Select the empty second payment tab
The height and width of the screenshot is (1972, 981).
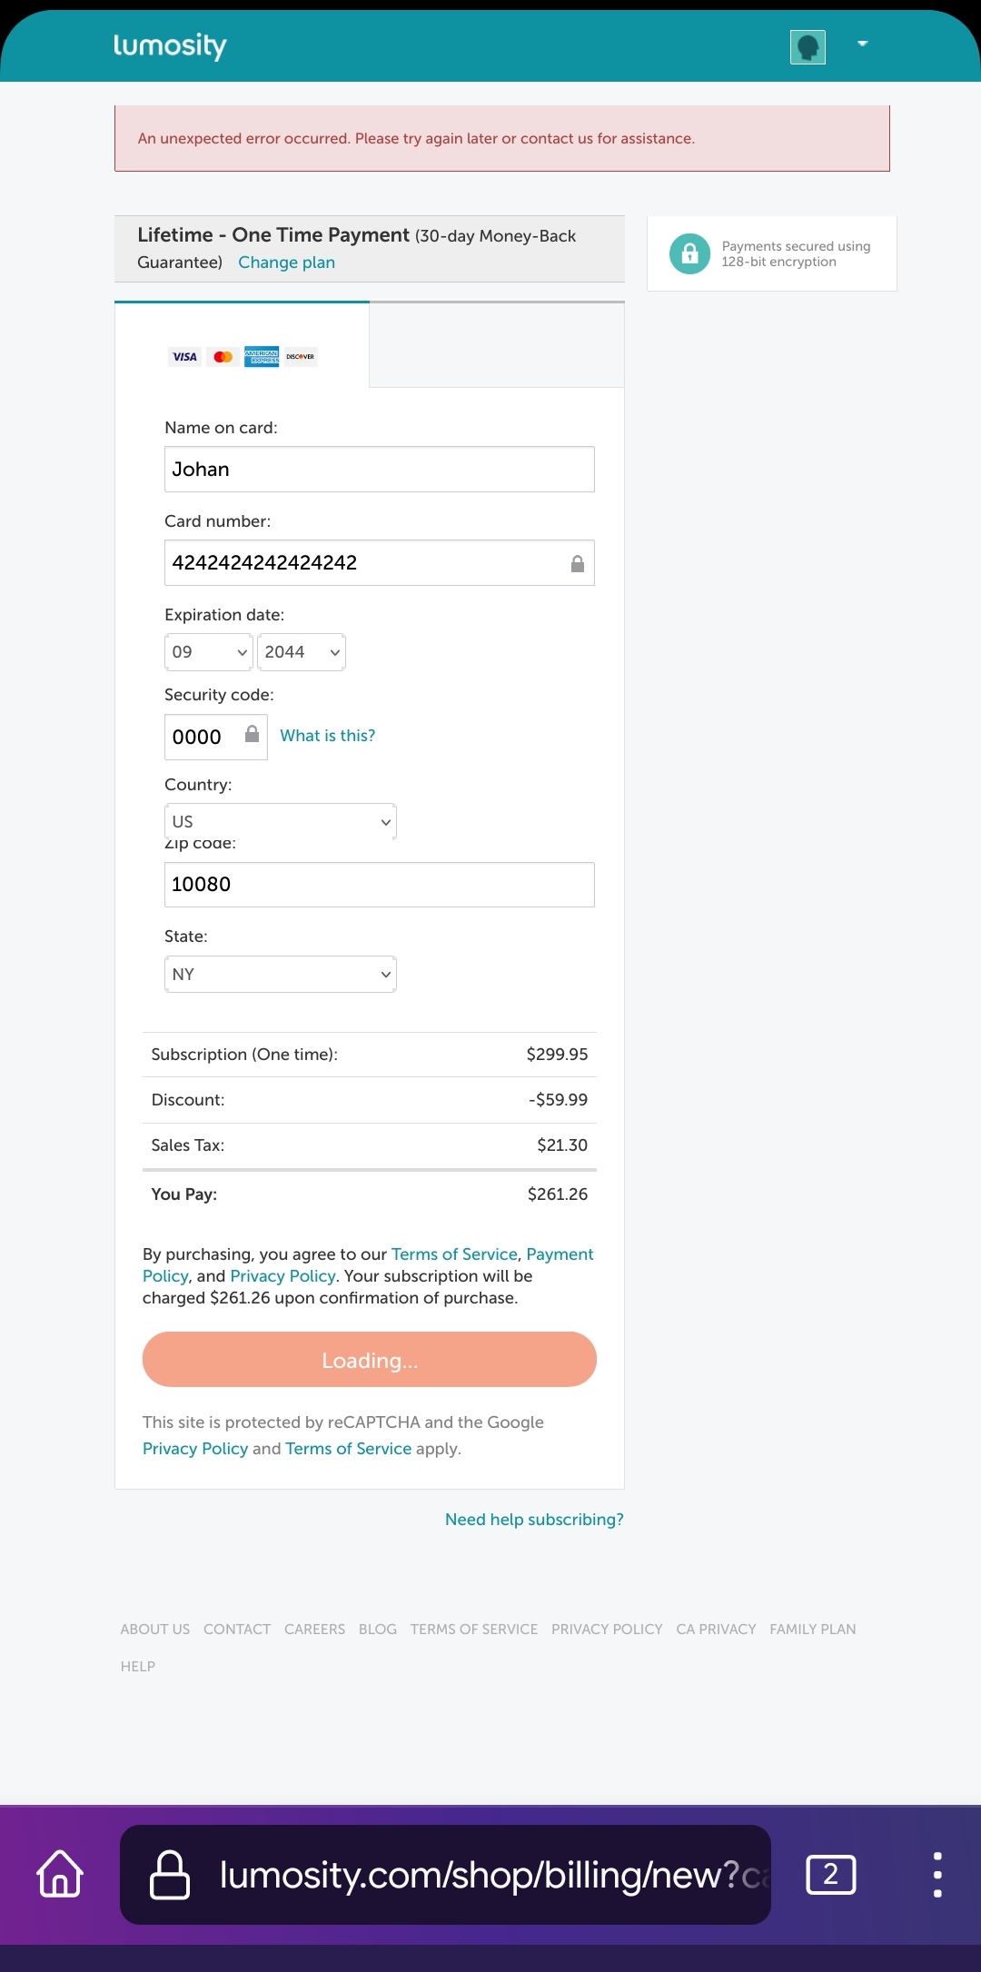click(x=497, y=346)
